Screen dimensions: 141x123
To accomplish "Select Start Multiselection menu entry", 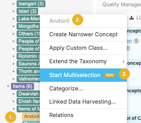I will pyautogui.click(x=83, y=75).
